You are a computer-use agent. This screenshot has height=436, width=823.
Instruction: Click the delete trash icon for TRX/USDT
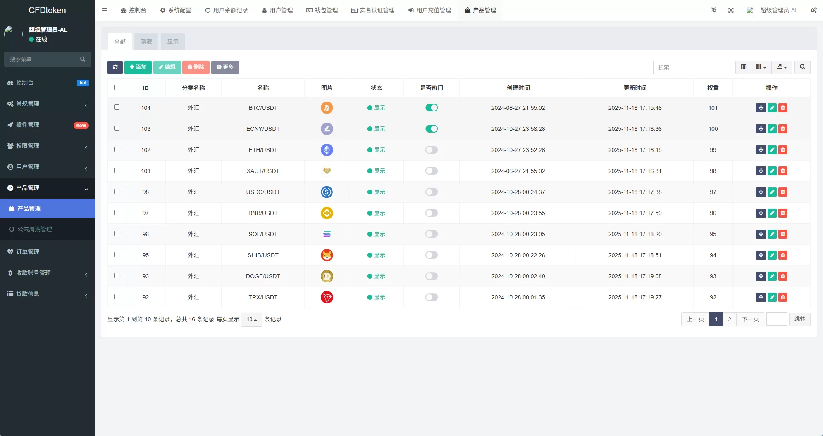click(783, 297)
